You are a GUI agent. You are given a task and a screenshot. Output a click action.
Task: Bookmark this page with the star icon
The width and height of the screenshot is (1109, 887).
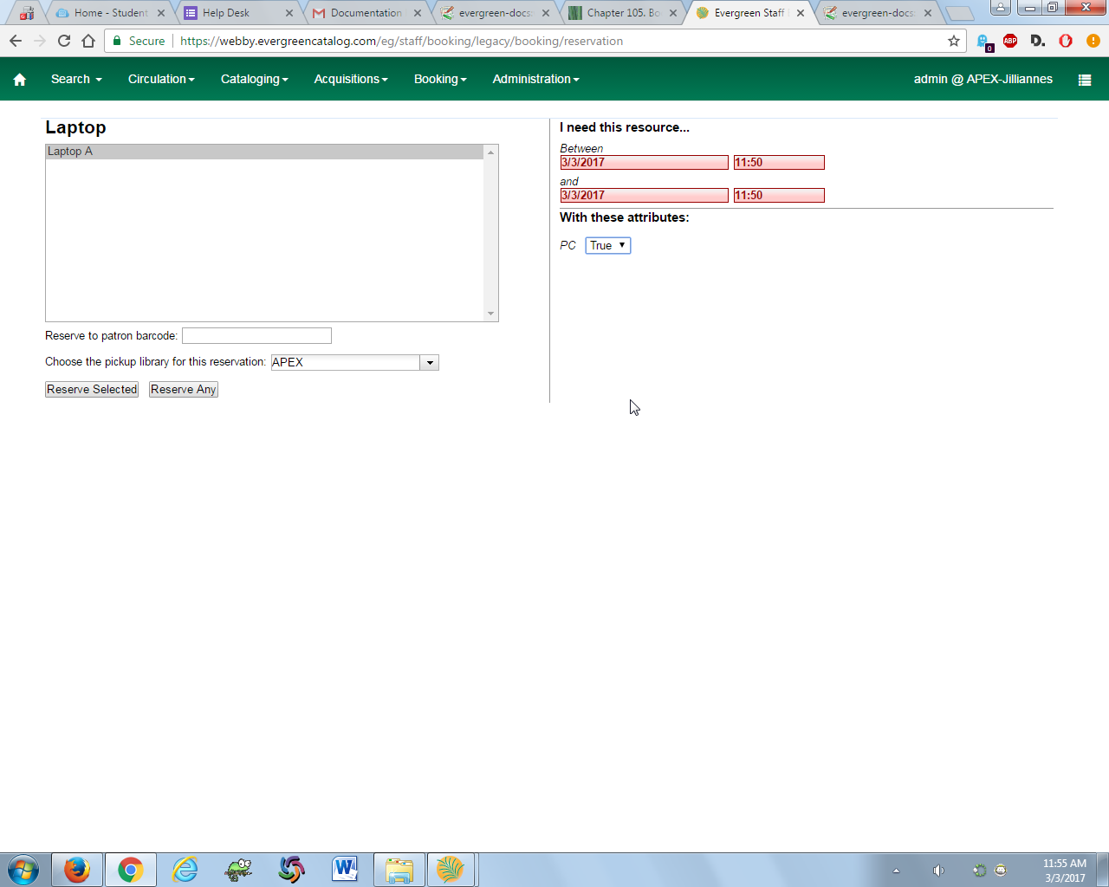click(x=954, y=41)
